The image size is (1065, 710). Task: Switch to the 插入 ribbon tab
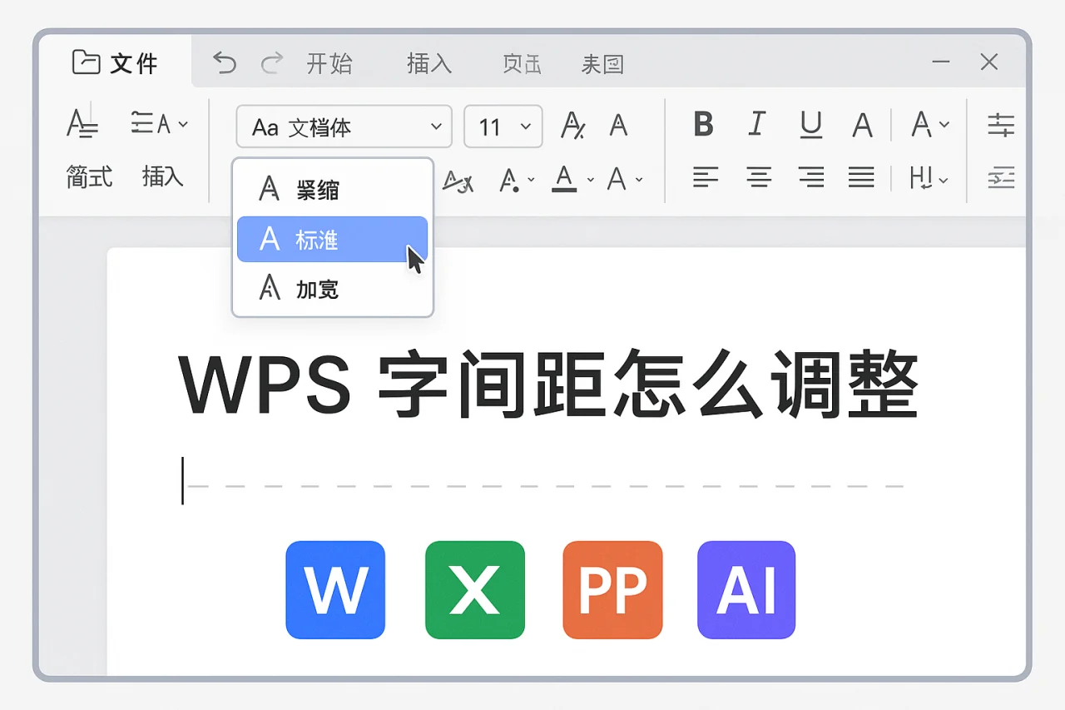tap(428, 63)
